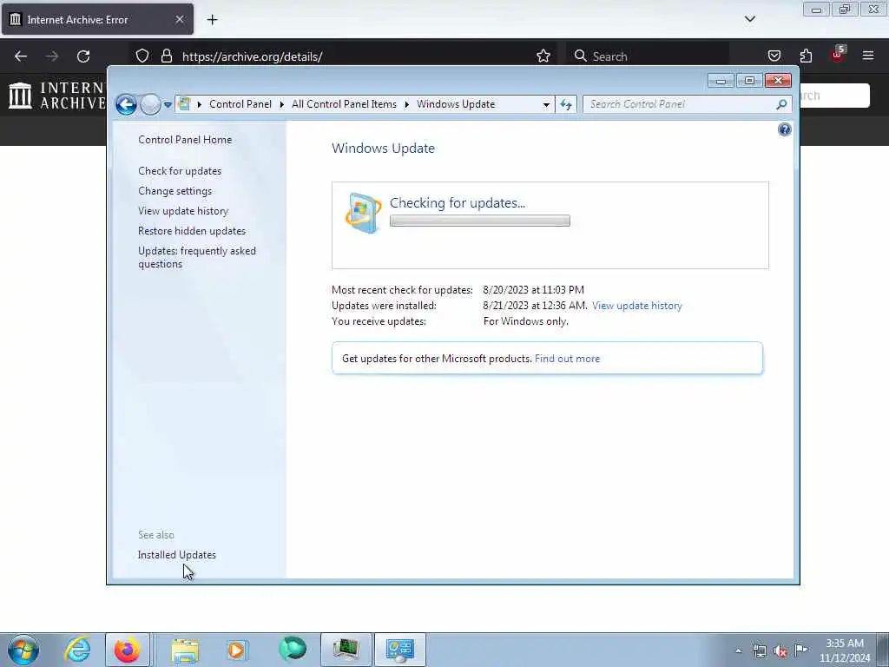Click the greyed Forward arrow in Control Panel

pos(150,104)
